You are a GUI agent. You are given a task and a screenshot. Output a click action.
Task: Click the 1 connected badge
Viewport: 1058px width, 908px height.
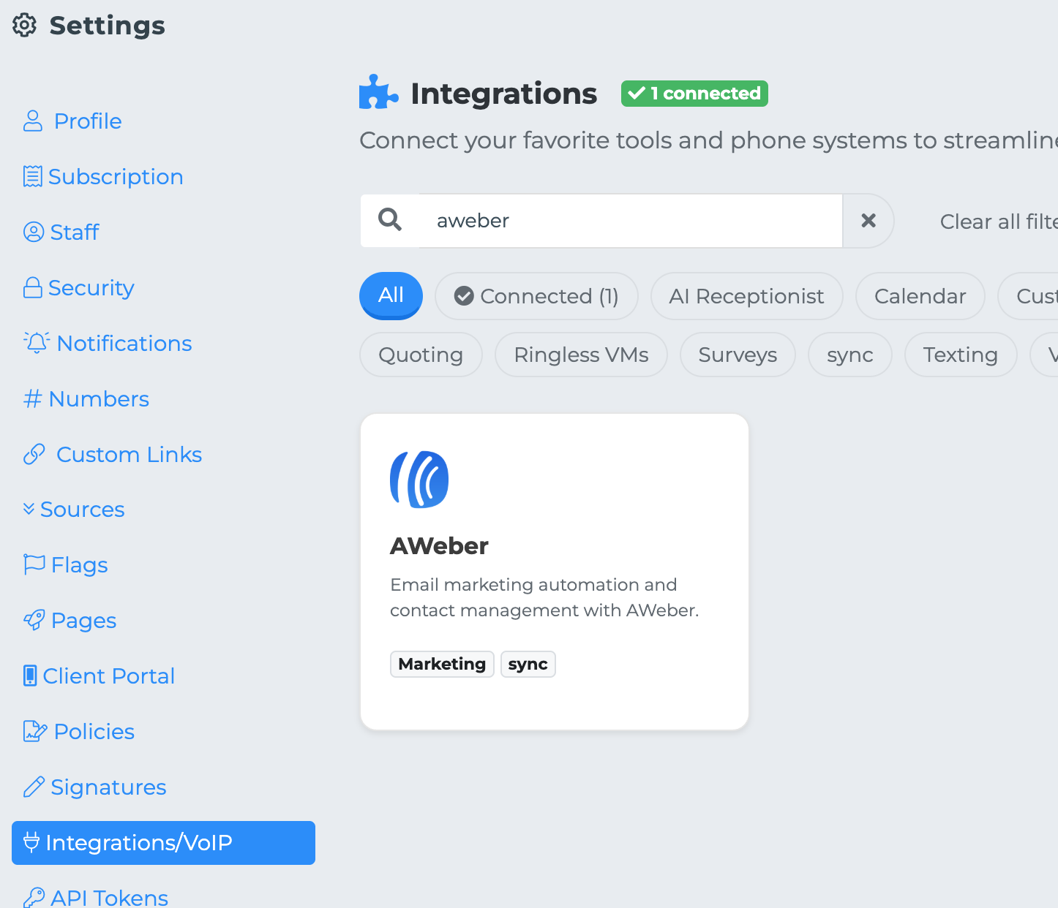coord(694,94)
